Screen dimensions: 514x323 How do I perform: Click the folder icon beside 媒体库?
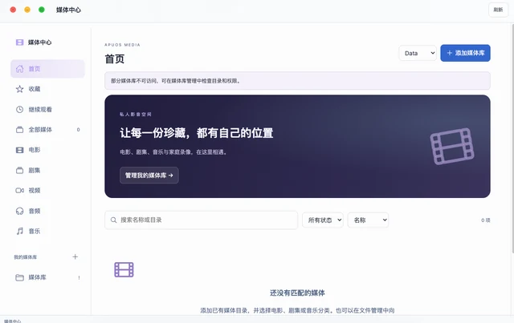[19, 277]
